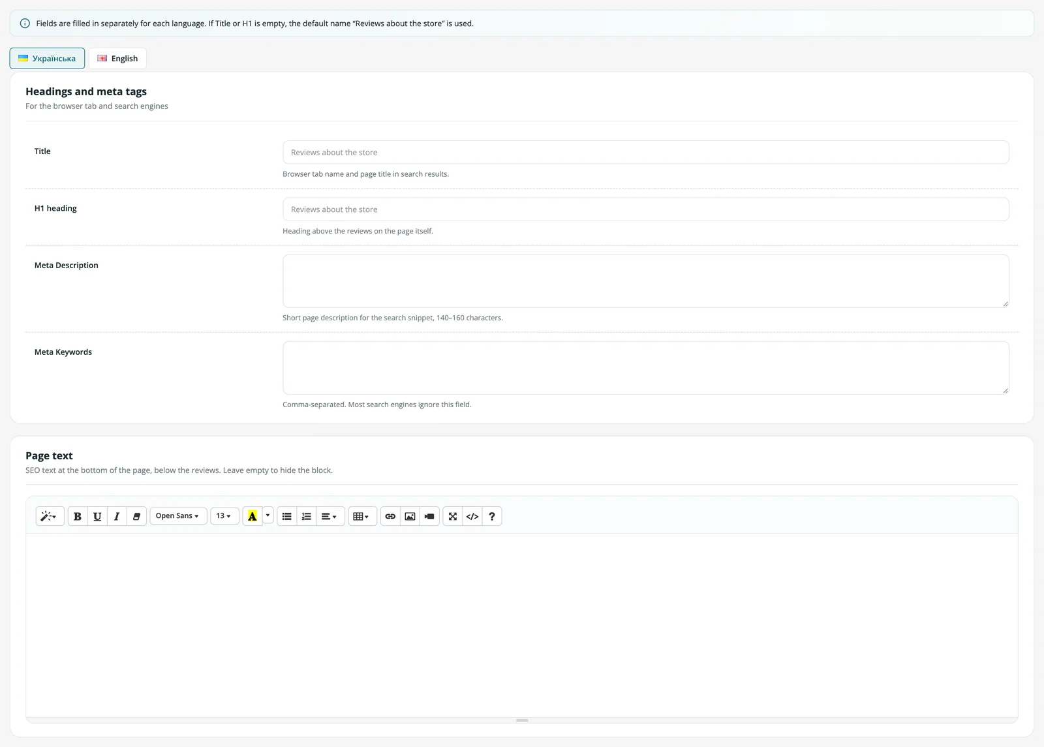The image size is (1044, 747).
Task: Insert an ordered numbered list
Action: (x=307, y=516)
